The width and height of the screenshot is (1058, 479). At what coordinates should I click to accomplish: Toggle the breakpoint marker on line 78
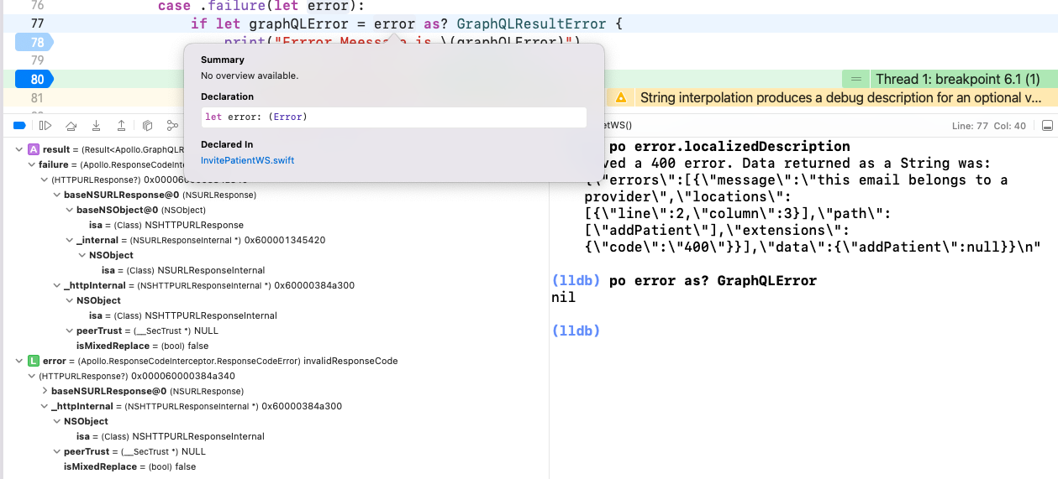coord(34,42)
